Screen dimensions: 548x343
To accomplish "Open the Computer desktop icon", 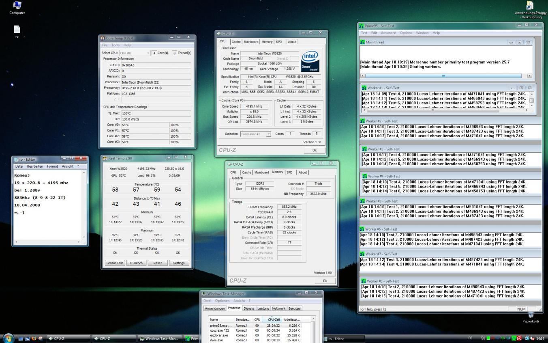I will click(x=17, y=8).
